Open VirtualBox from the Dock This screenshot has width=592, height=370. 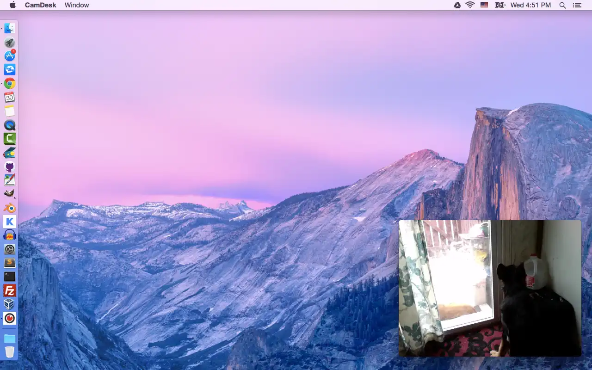click(10, 304)
